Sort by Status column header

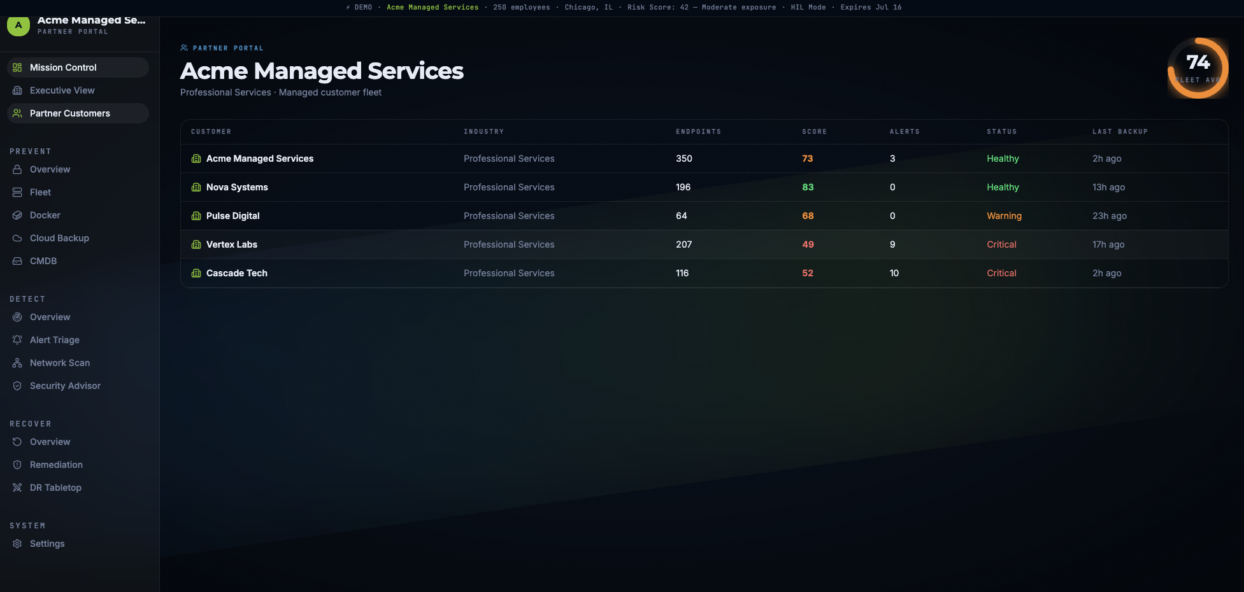pyautogui.click(x=1001, y=132)
